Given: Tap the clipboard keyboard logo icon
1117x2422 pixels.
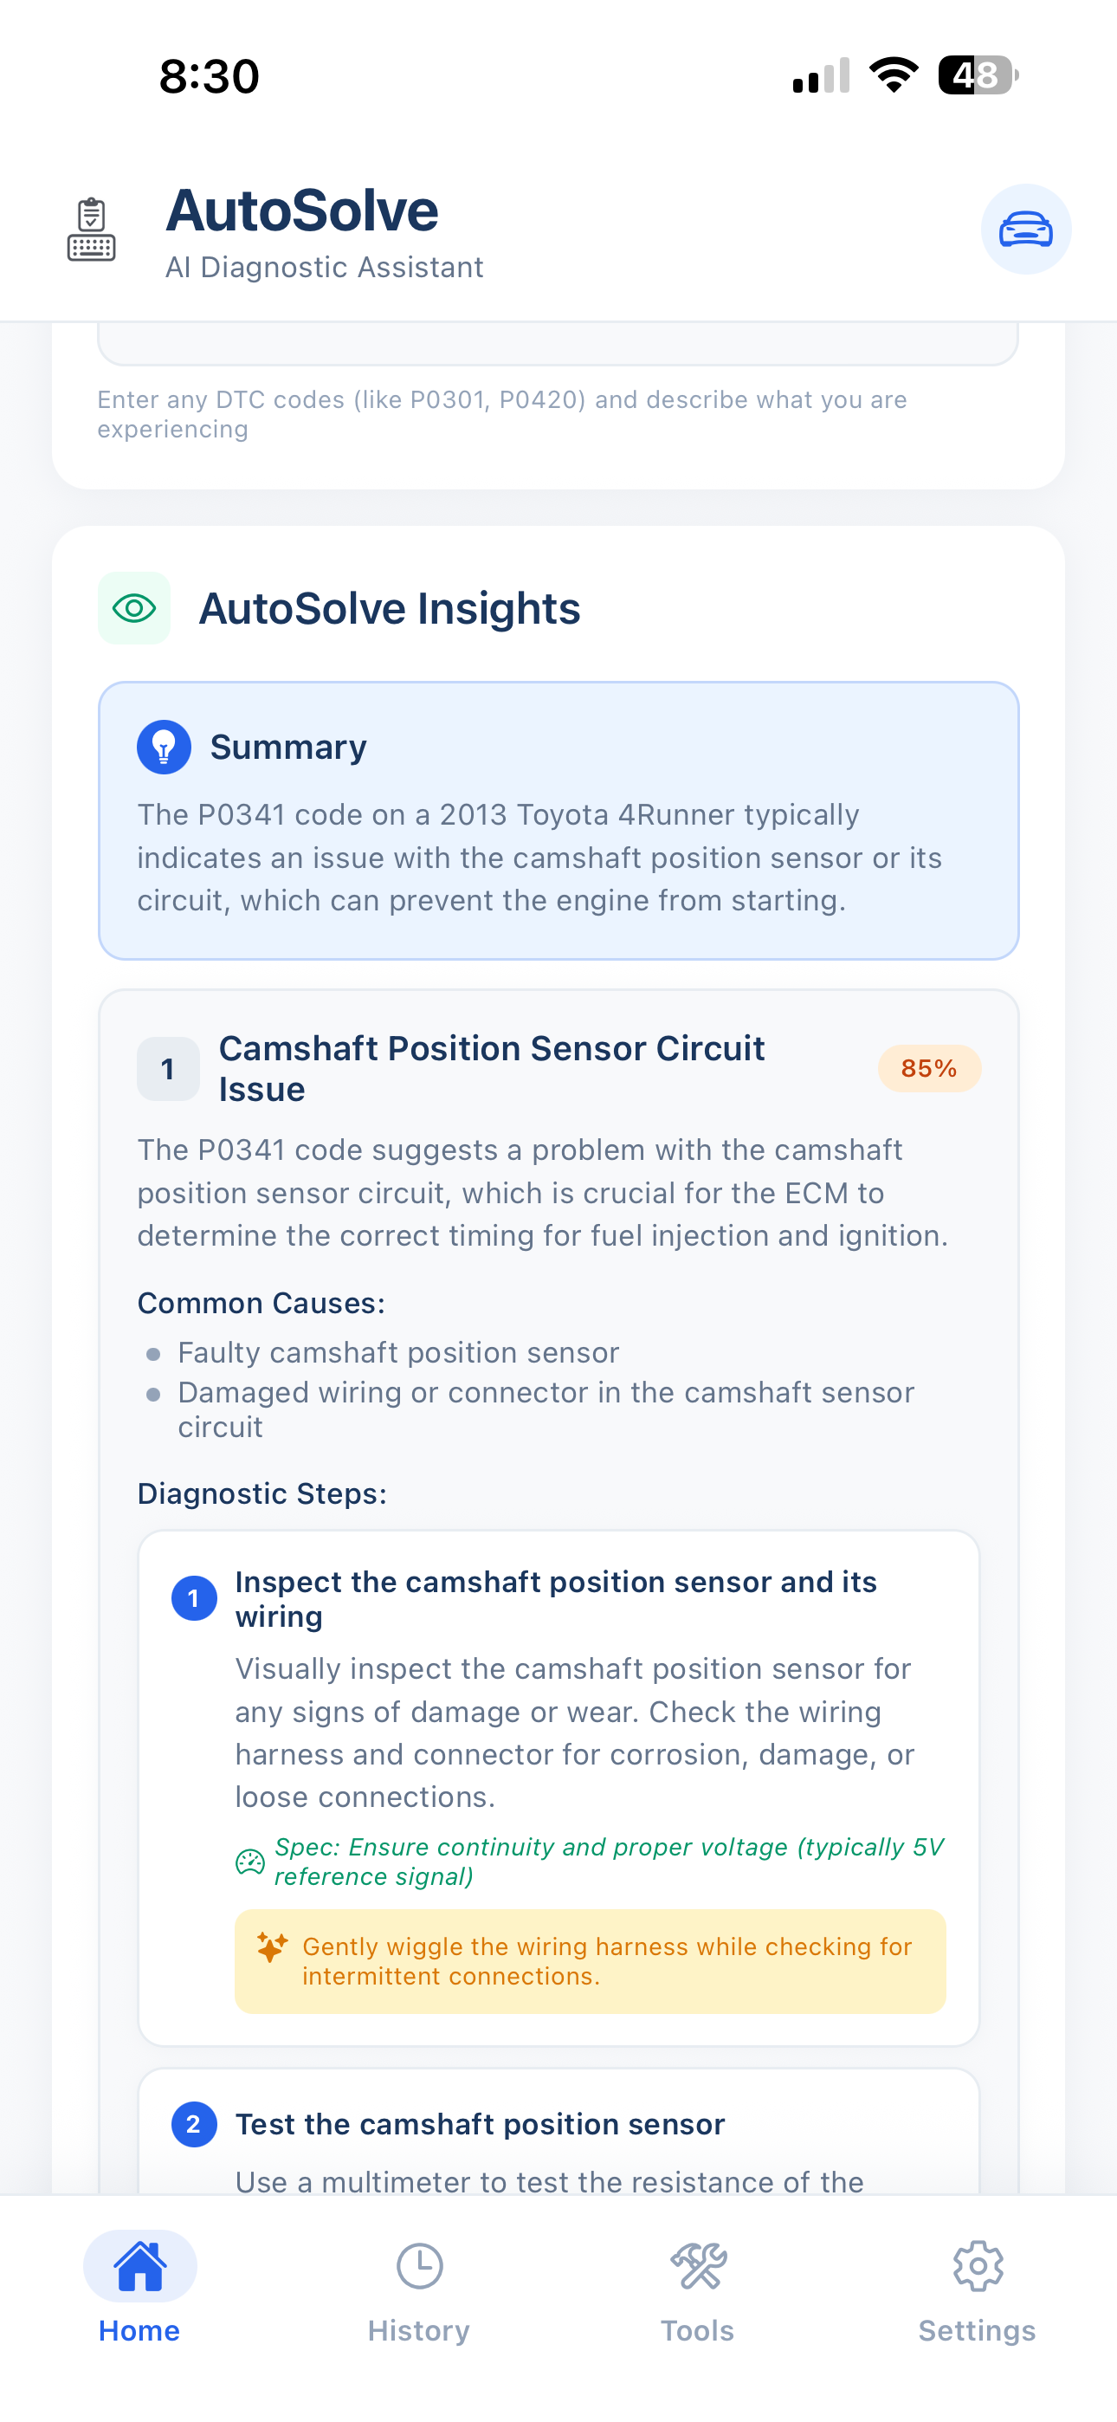Looking at the screenshot, I should pyautogui.click(x=91, y=230).
